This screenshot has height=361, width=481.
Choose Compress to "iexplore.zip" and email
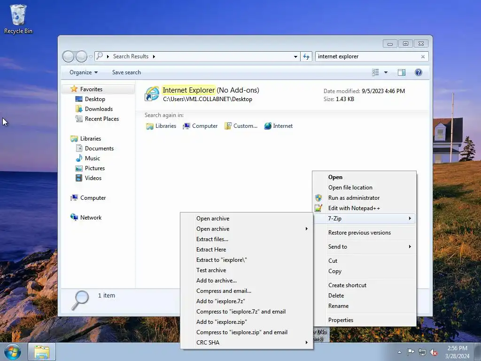click(247, 332)
